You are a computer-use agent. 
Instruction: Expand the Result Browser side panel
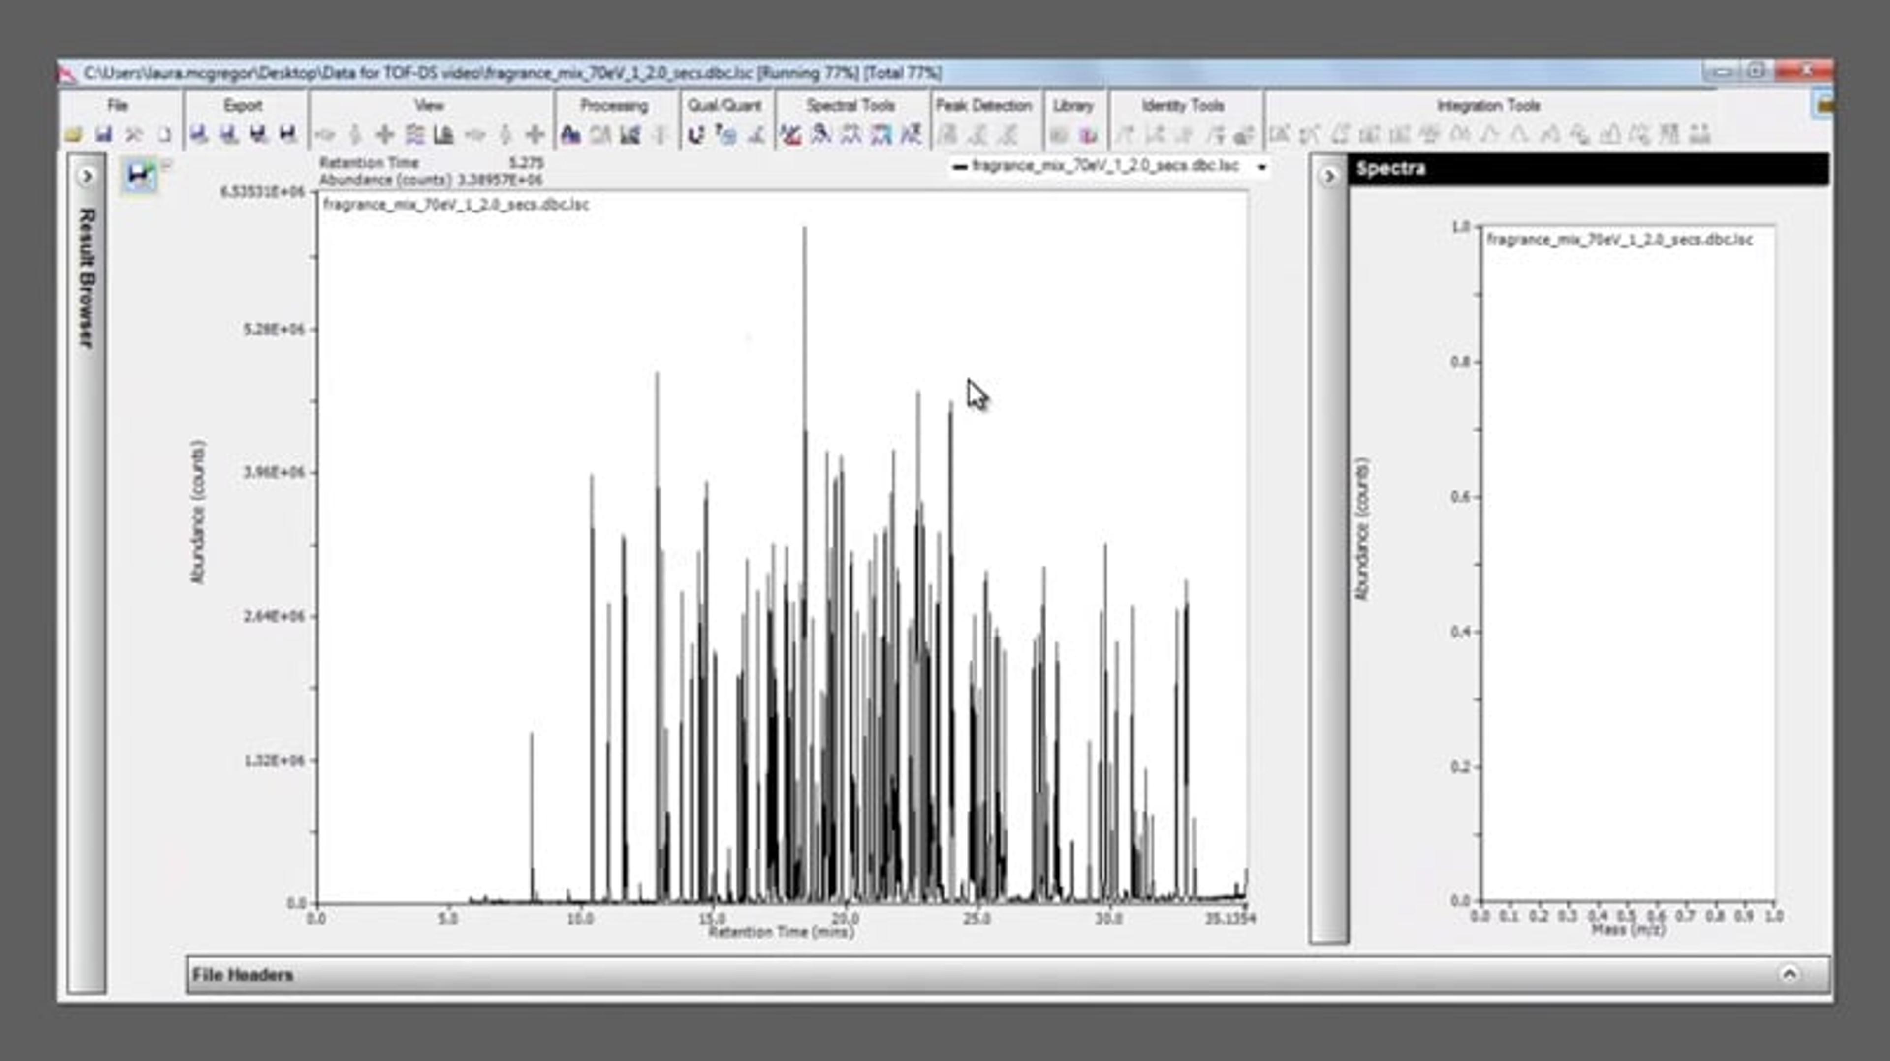point(87,176)
